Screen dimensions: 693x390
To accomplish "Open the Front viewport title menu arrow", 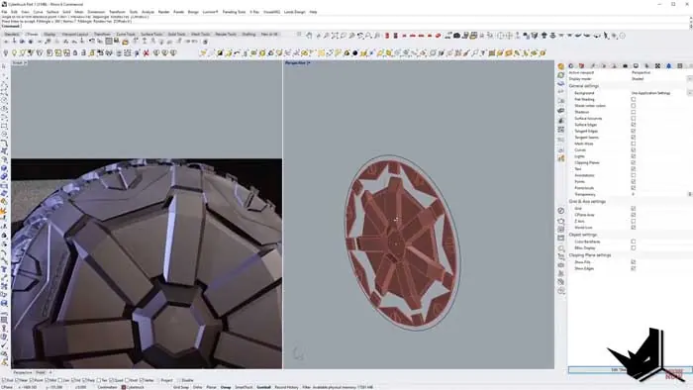I will tap(25, 62).
